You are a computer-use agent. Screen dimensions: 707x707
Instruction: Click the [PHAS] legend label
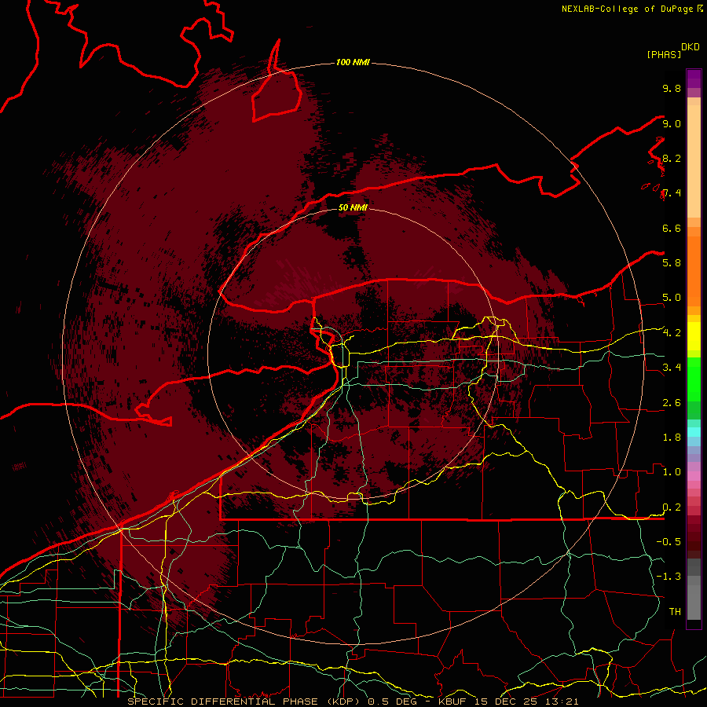(664, 54)
